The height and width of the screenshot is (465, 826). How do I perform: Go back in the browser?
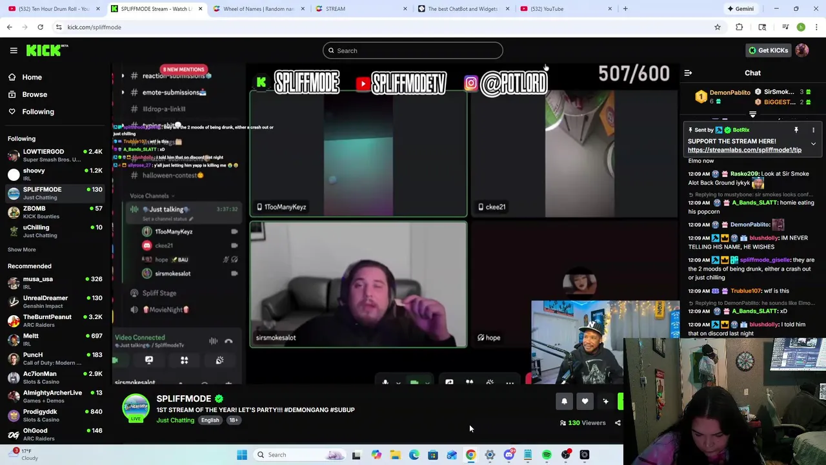(10, 27)
